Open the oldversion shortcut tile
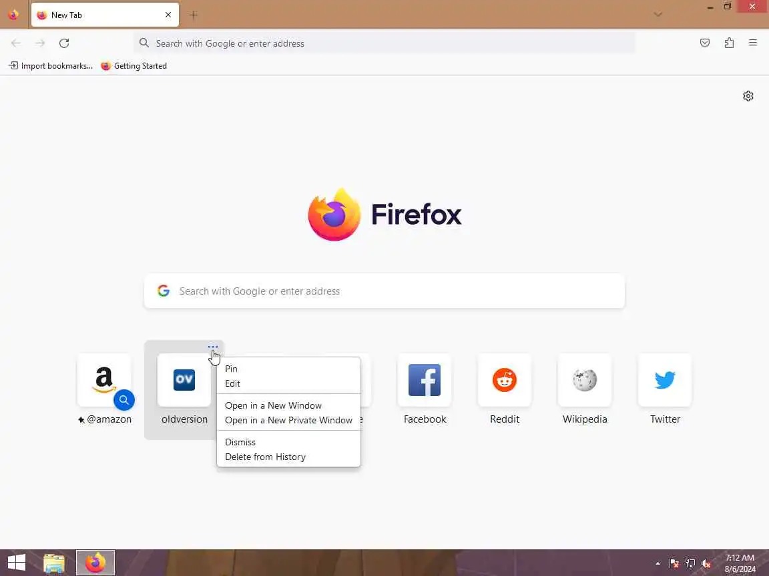 (x=184, y=380)
